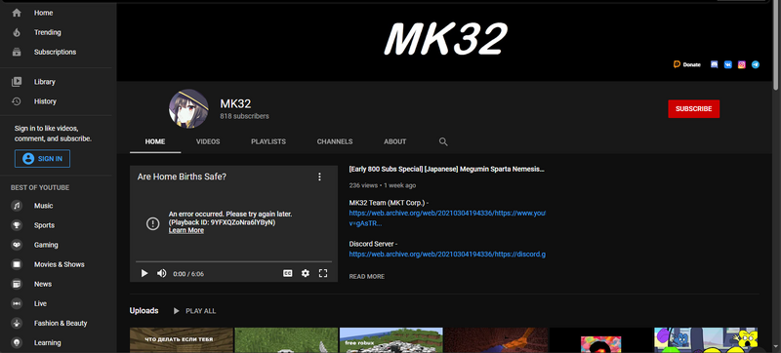This screenshot has height=353, width=781.
Task: Open Trending flame icon in sidebar
Action: tap(17, 32)
